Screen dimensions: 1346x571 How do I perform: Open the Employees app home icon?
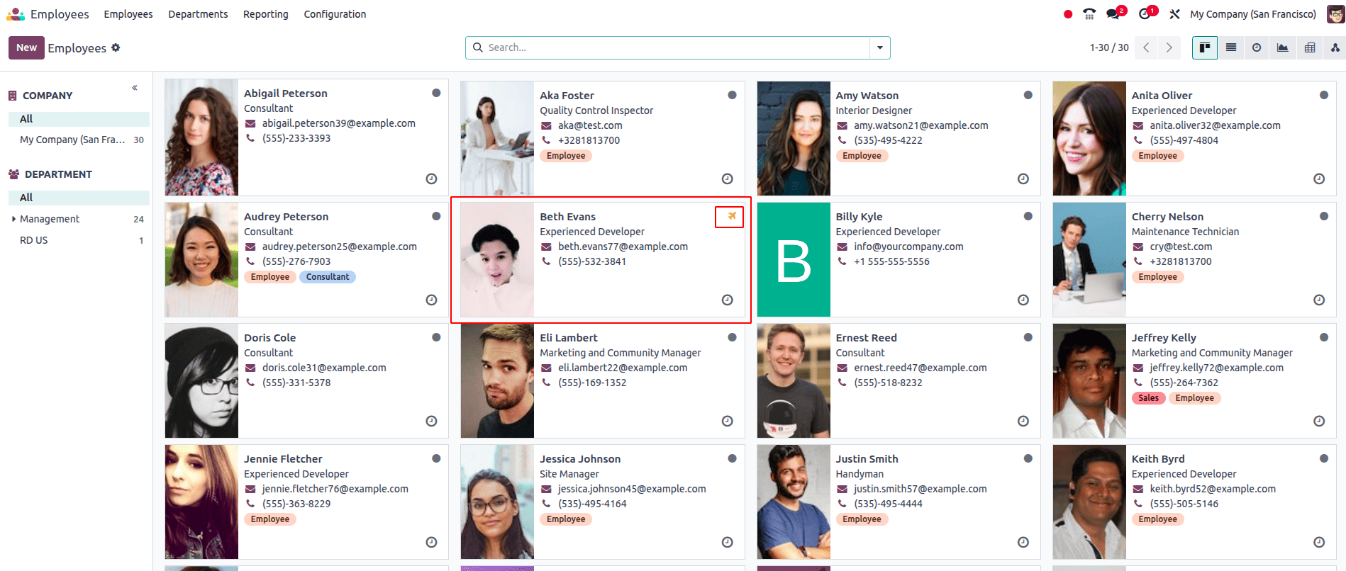pyautogui.click(x=16, y=14)
